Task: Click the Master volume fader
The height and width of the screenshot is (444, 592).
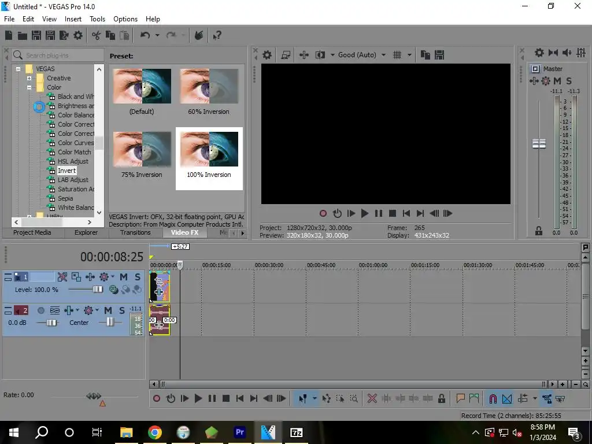Action: [x=539, y=144]
